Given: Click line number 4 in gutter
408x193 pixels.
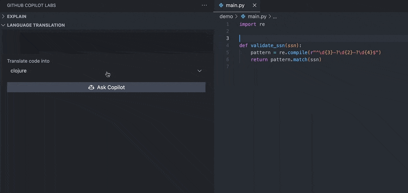Looking at the screenshot, I should tap(228, 45).
